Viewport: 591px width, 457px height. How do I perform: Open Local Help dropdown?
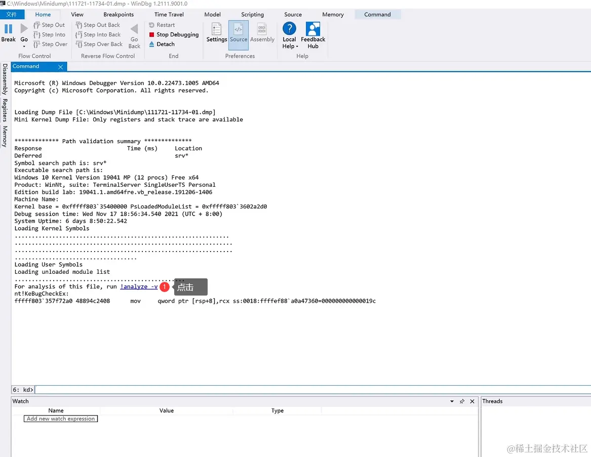click(x=290, y=35)
